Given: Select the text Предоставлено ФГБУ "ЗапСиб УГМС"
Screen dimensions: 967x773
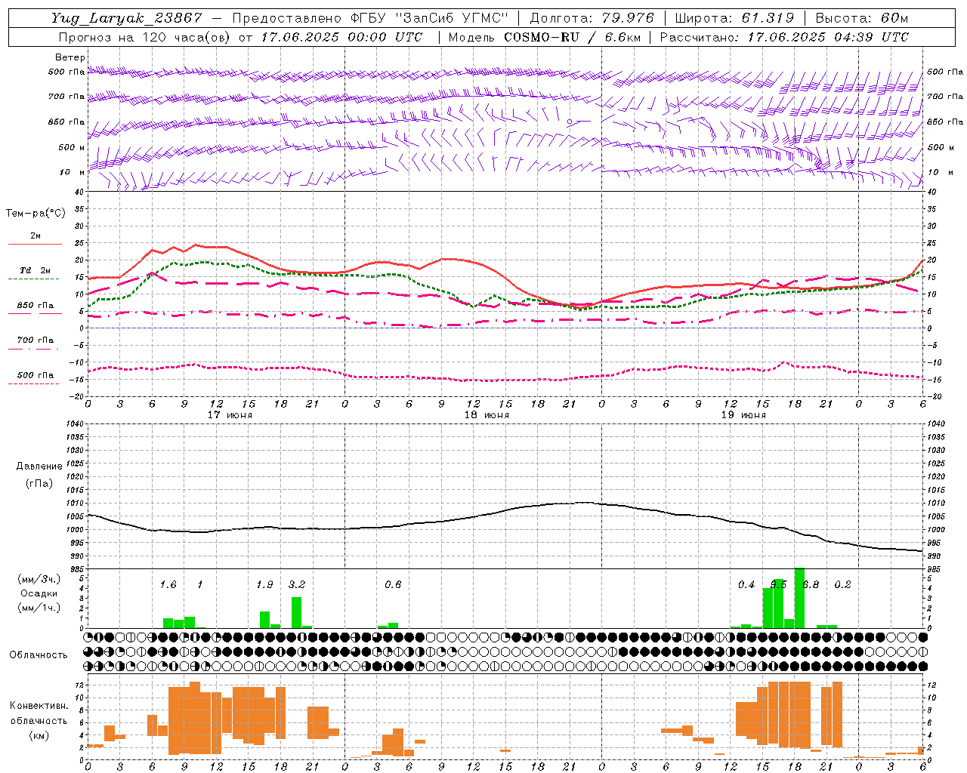Looking at the screenshot, I should [371, 18].
